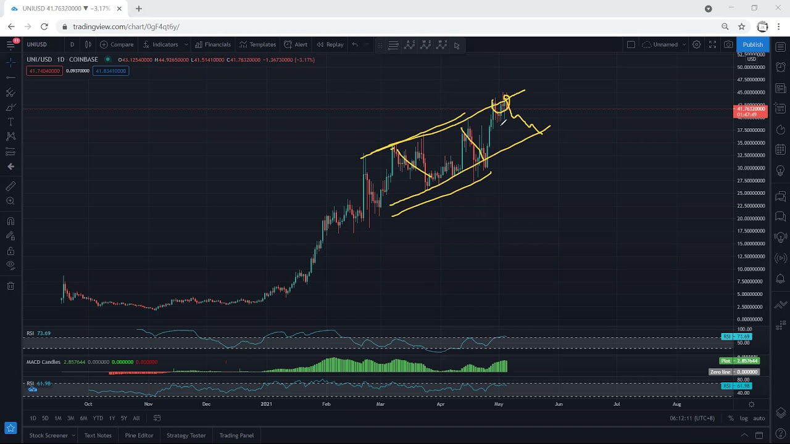
Task: Select the YTD date range
Action: tap(98, 418)
